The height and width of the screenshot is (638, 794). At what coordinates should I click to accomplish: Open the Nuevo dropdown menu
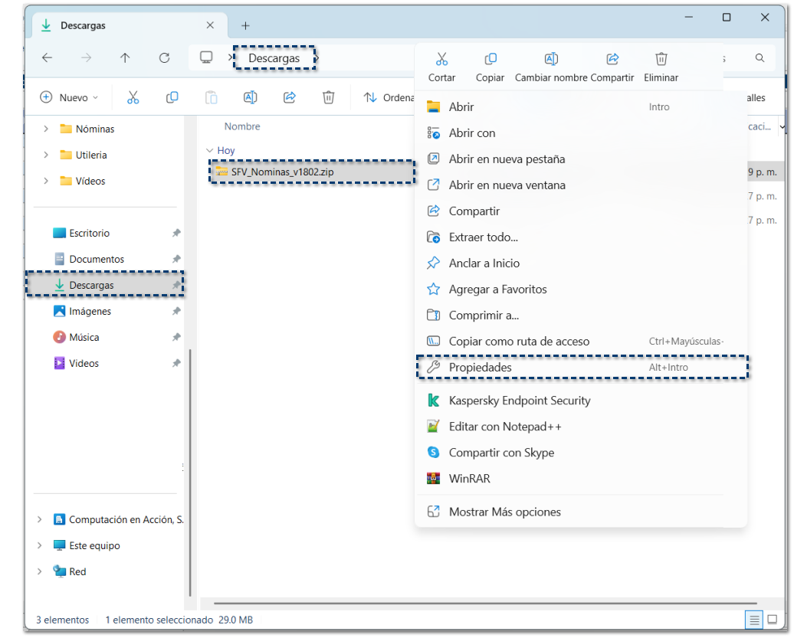click(x=69, y=97)
